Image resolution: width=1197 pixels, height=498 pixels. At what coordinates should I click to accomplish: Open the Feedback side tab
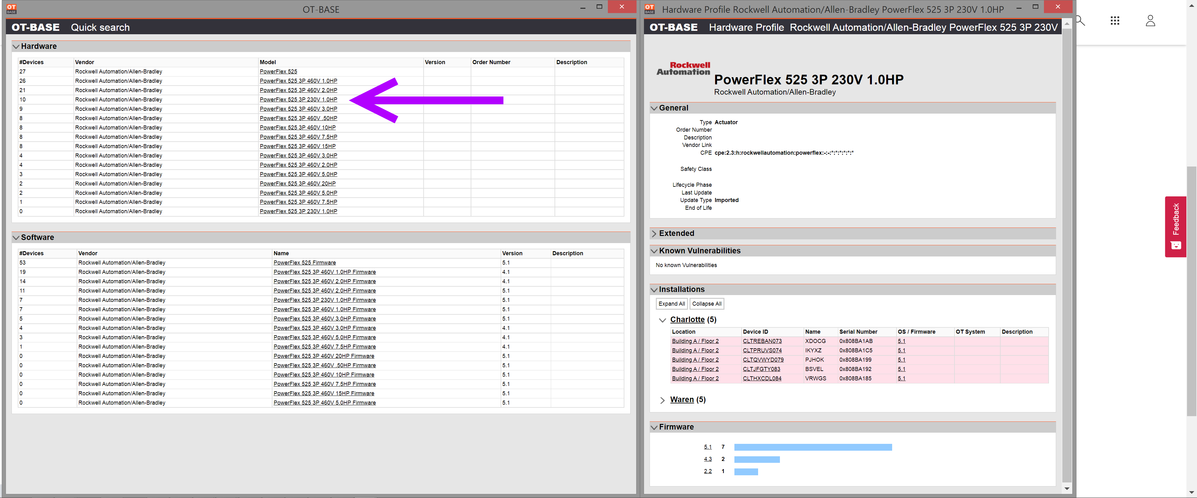click(x=1175, y=227)
